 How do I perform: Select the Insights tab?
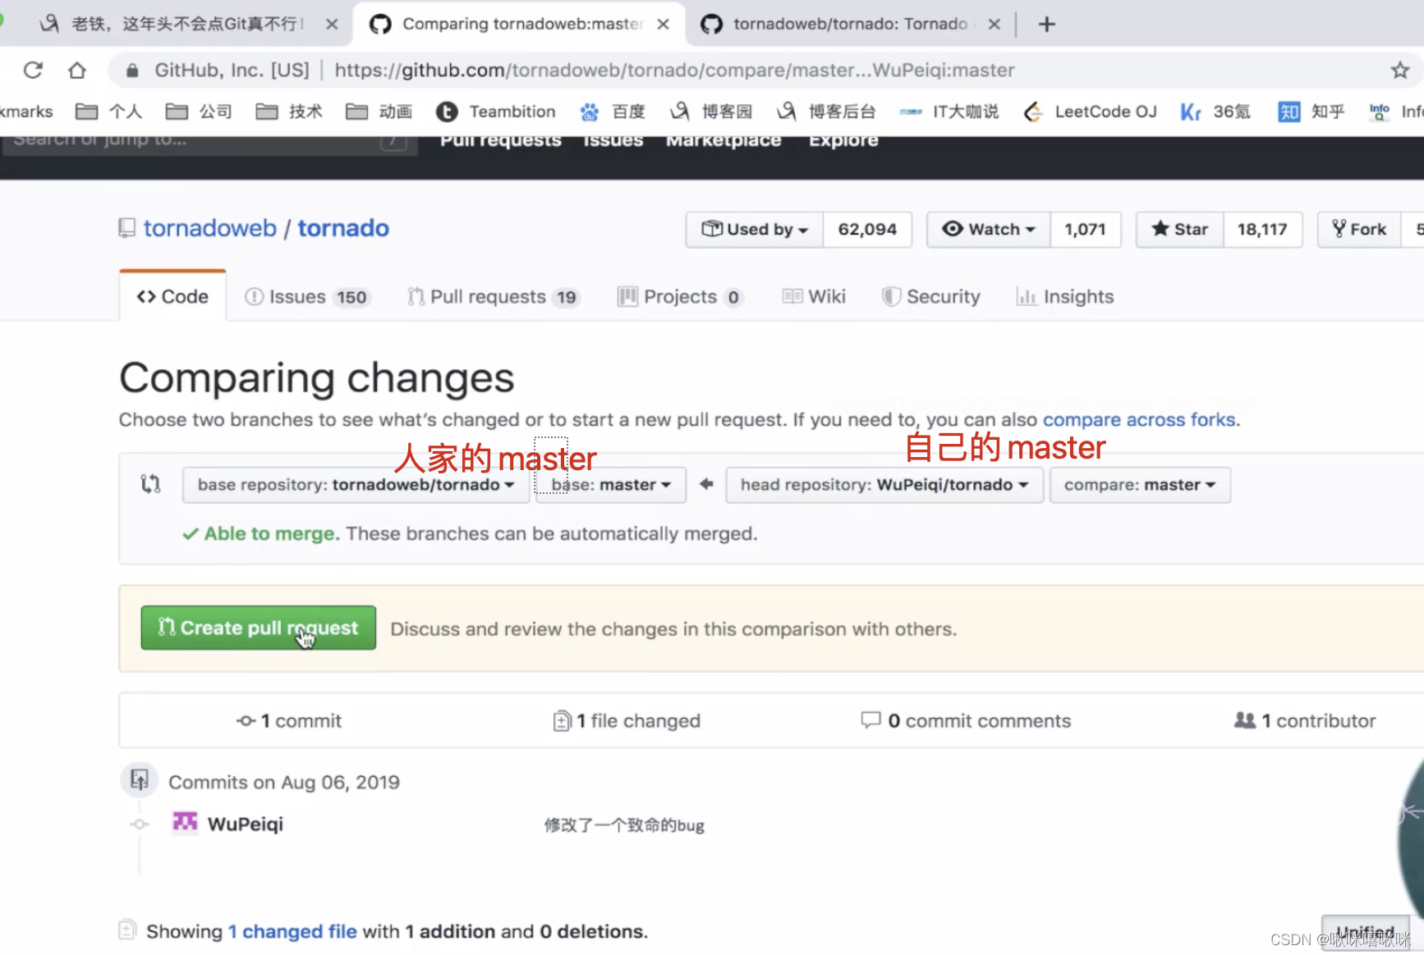click(x=1065, y=297)
